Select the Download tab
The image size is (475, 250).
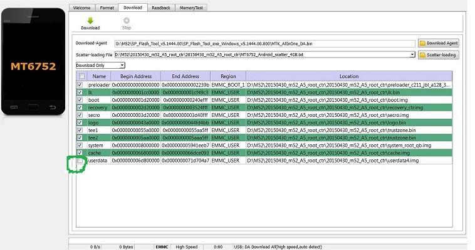click(x=133, y=7)
